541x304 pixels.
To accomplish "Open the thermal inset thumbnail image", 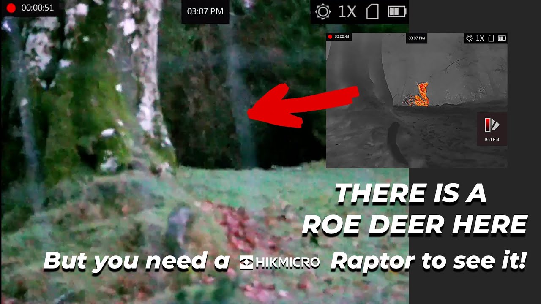I will pyautogui.click(x=416, y=100).
